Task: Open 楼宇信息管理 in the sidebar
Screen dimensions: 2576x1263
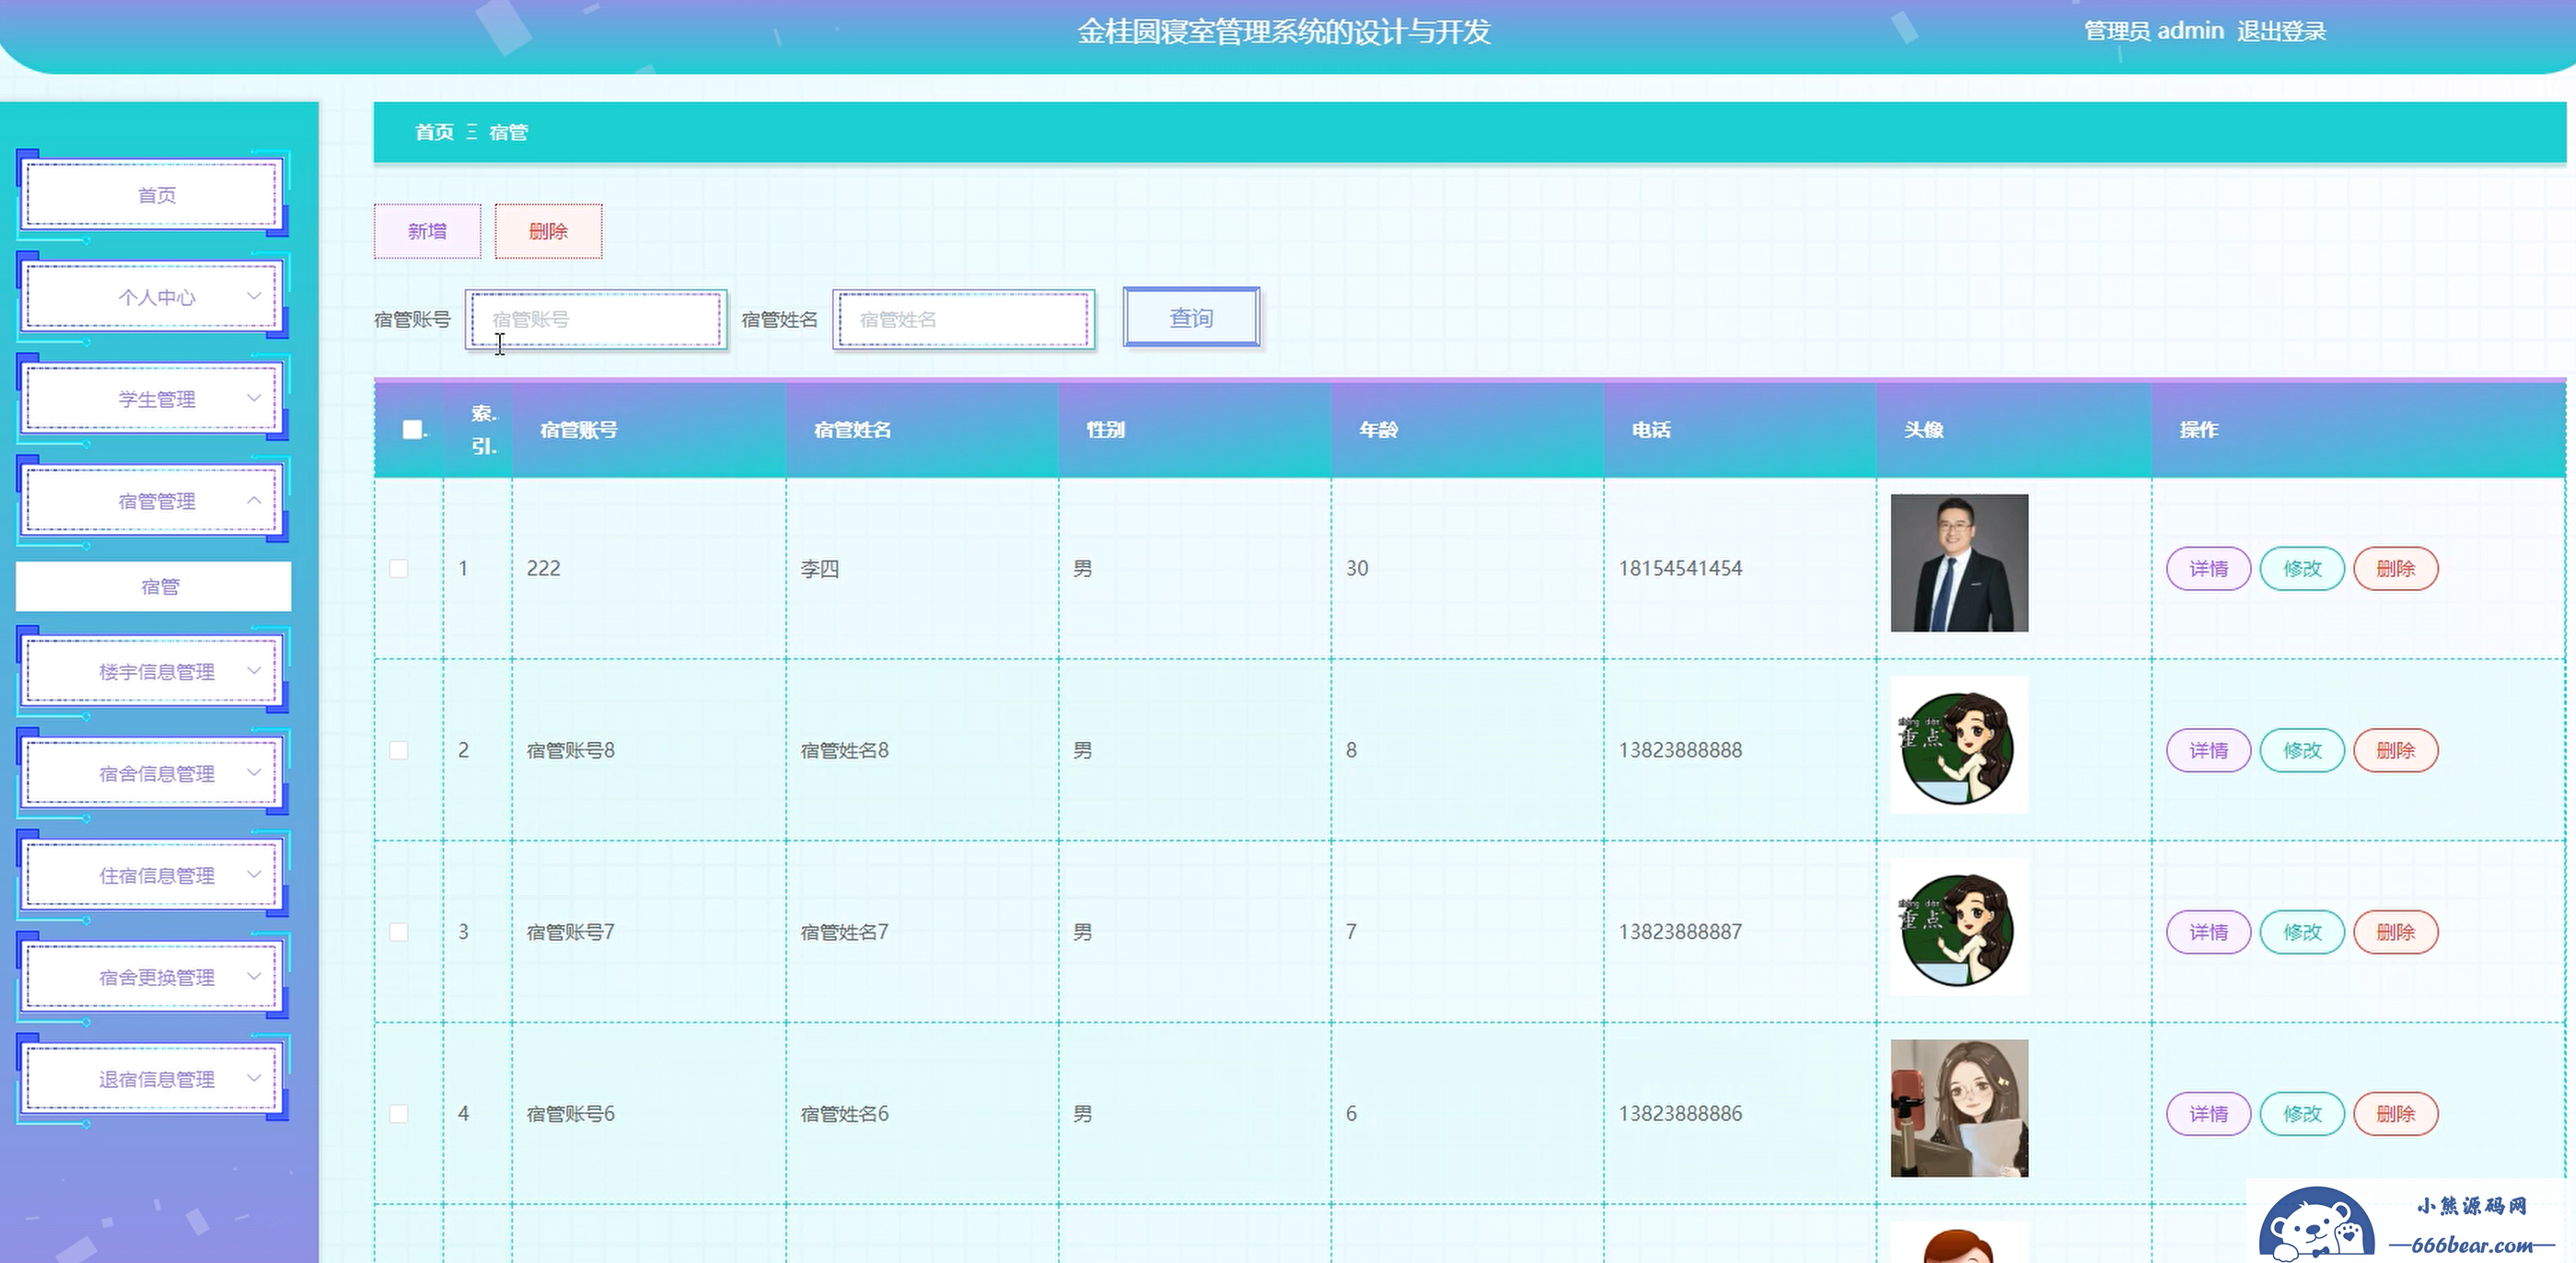Action: pos(153,672)
